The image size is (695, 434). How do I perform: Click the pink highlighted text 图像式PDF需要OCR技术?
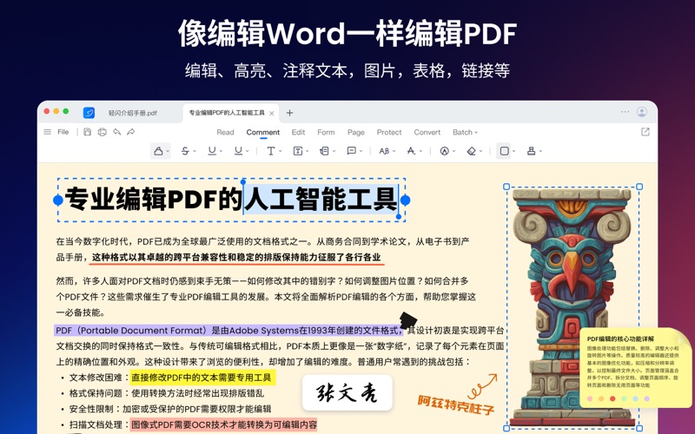[223, 424]
